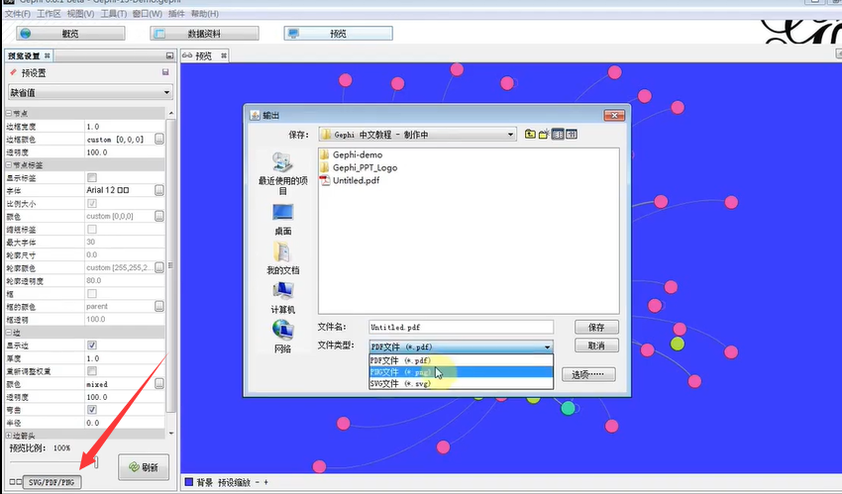Open the 文件类型 file type dropdown
Image resolution: width=842 pixels, height=494 pixels.
462,346
